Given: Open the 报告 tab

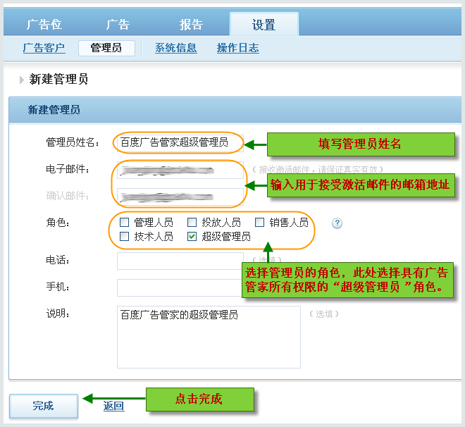Looking at the screenshot, I should click(x=191, y=25).
